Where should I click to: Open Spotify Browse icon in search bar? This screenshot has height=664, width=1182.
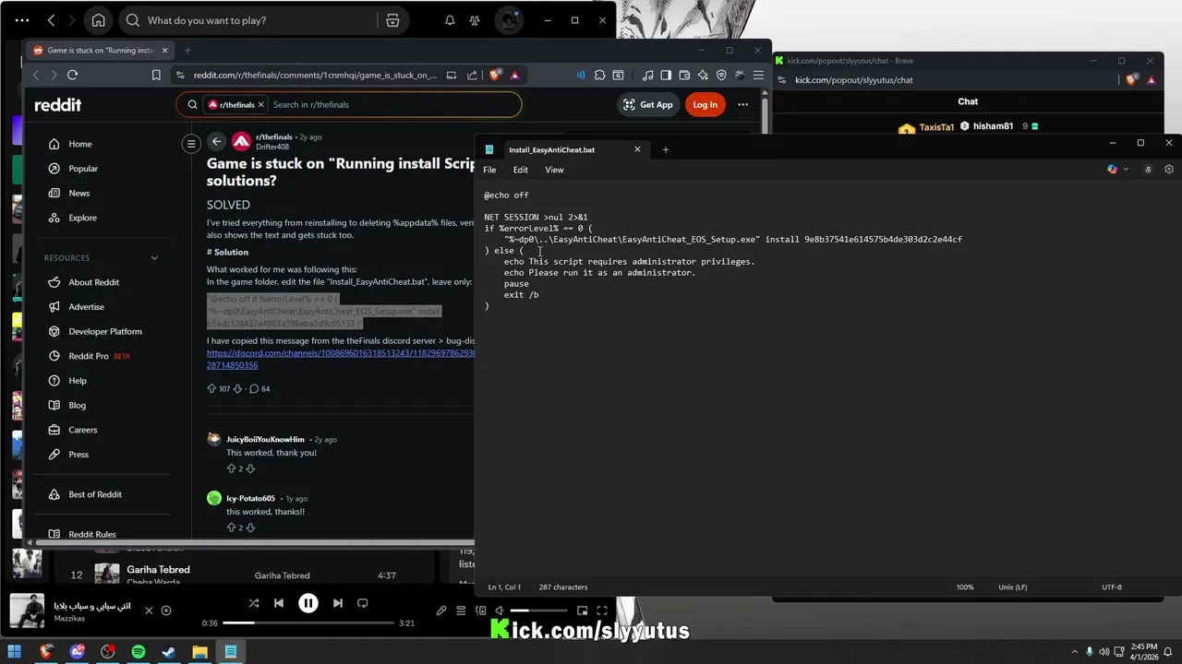coord(392,20)
